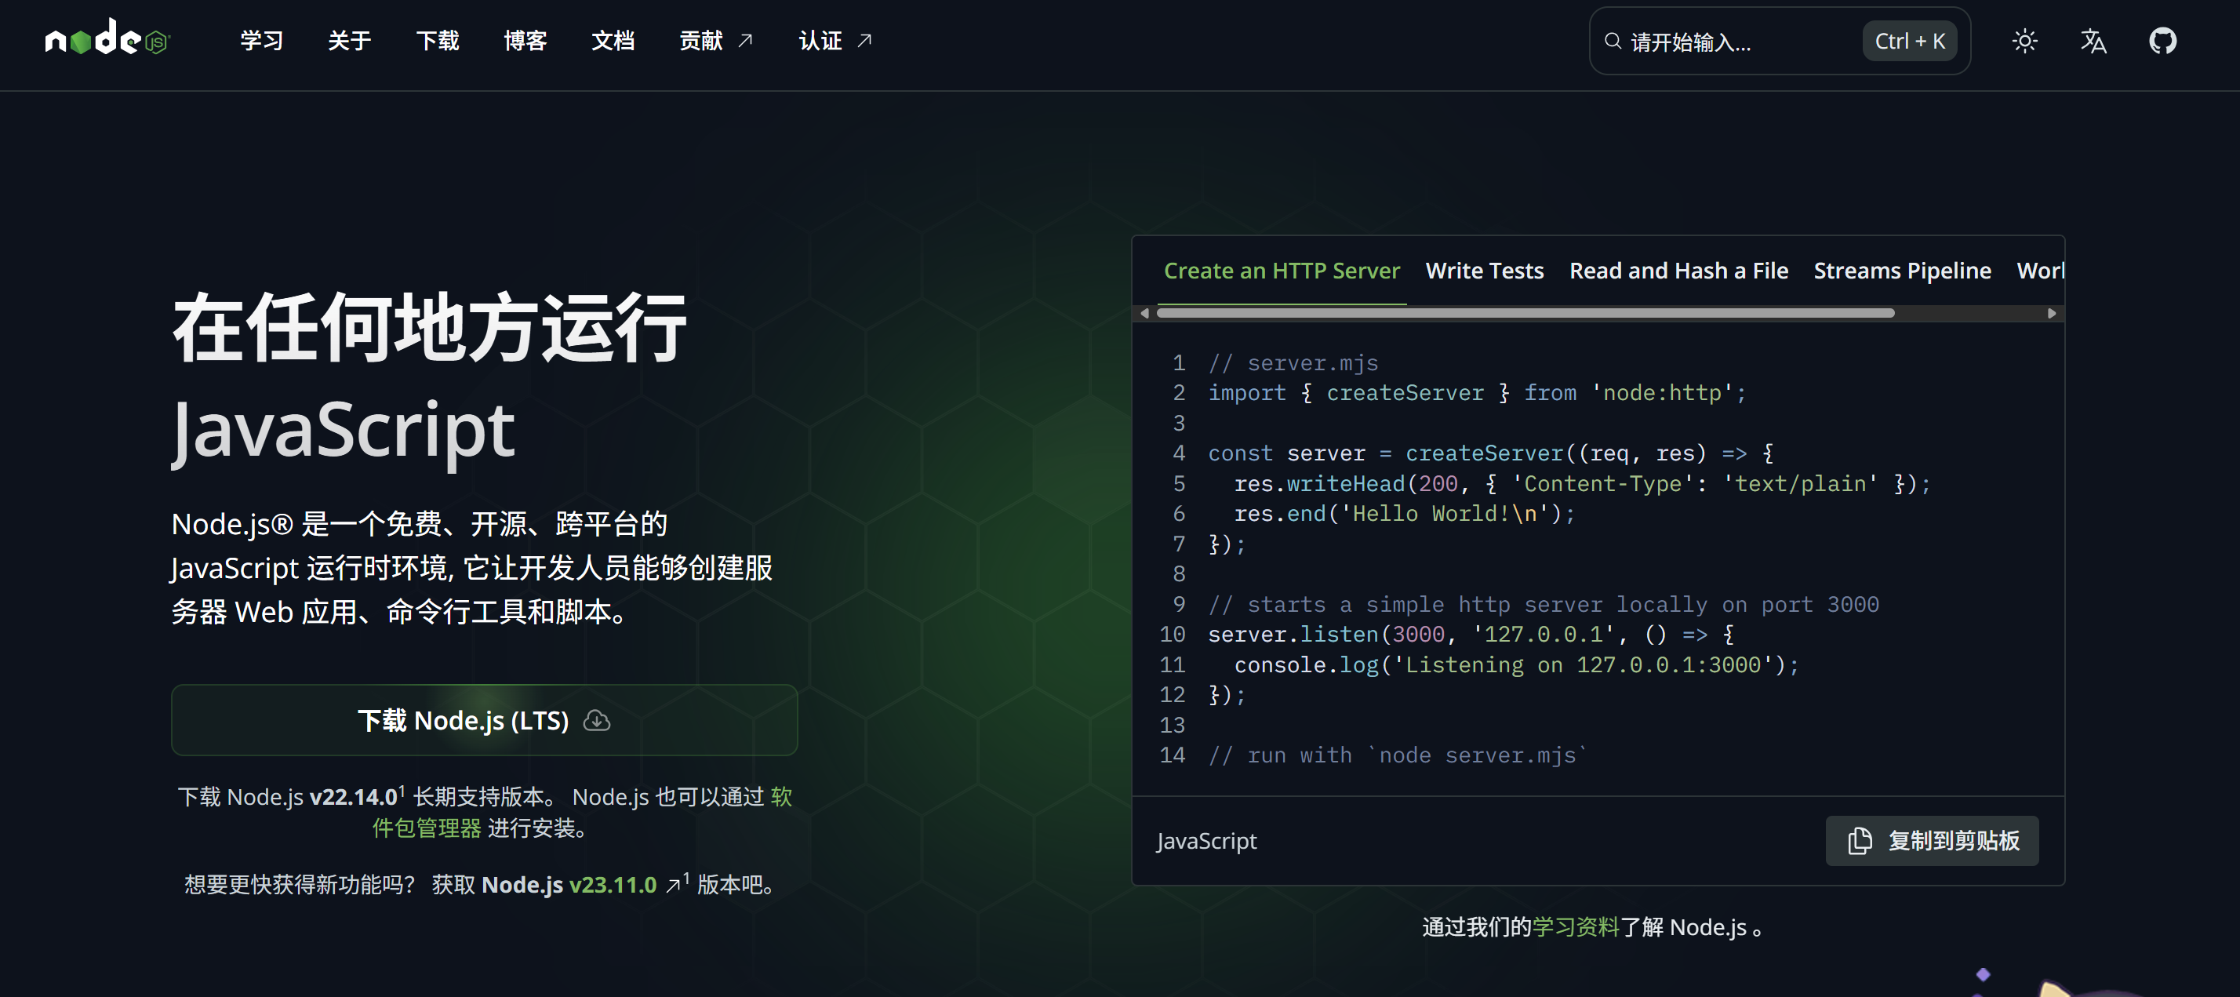
Task: Click the copy icon in the clipboard button
Action: click(x=1859, y=840)
